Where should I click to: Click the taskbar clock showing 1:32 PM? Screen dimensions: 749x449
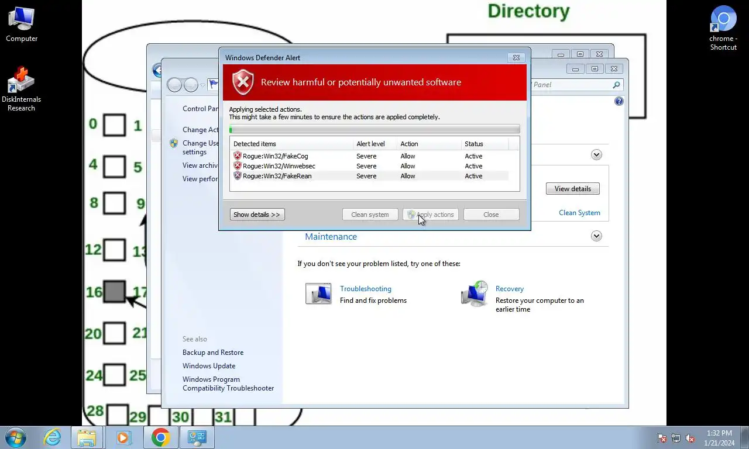(719, 438)
